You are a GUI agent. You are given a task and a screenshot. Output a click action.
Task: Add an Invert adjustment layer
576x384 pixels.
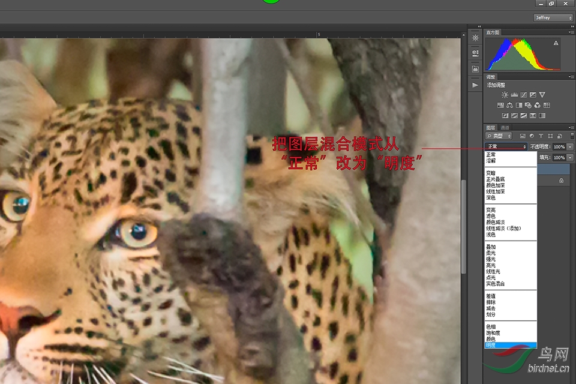(x=505, y=116)
